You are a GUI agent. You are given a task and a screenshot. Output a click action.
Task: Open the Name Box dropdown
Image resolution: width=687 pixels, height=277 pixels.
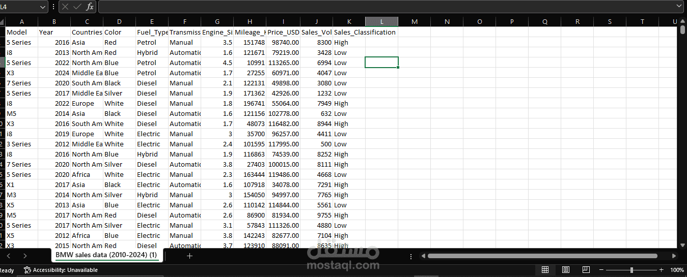point(43,7)
